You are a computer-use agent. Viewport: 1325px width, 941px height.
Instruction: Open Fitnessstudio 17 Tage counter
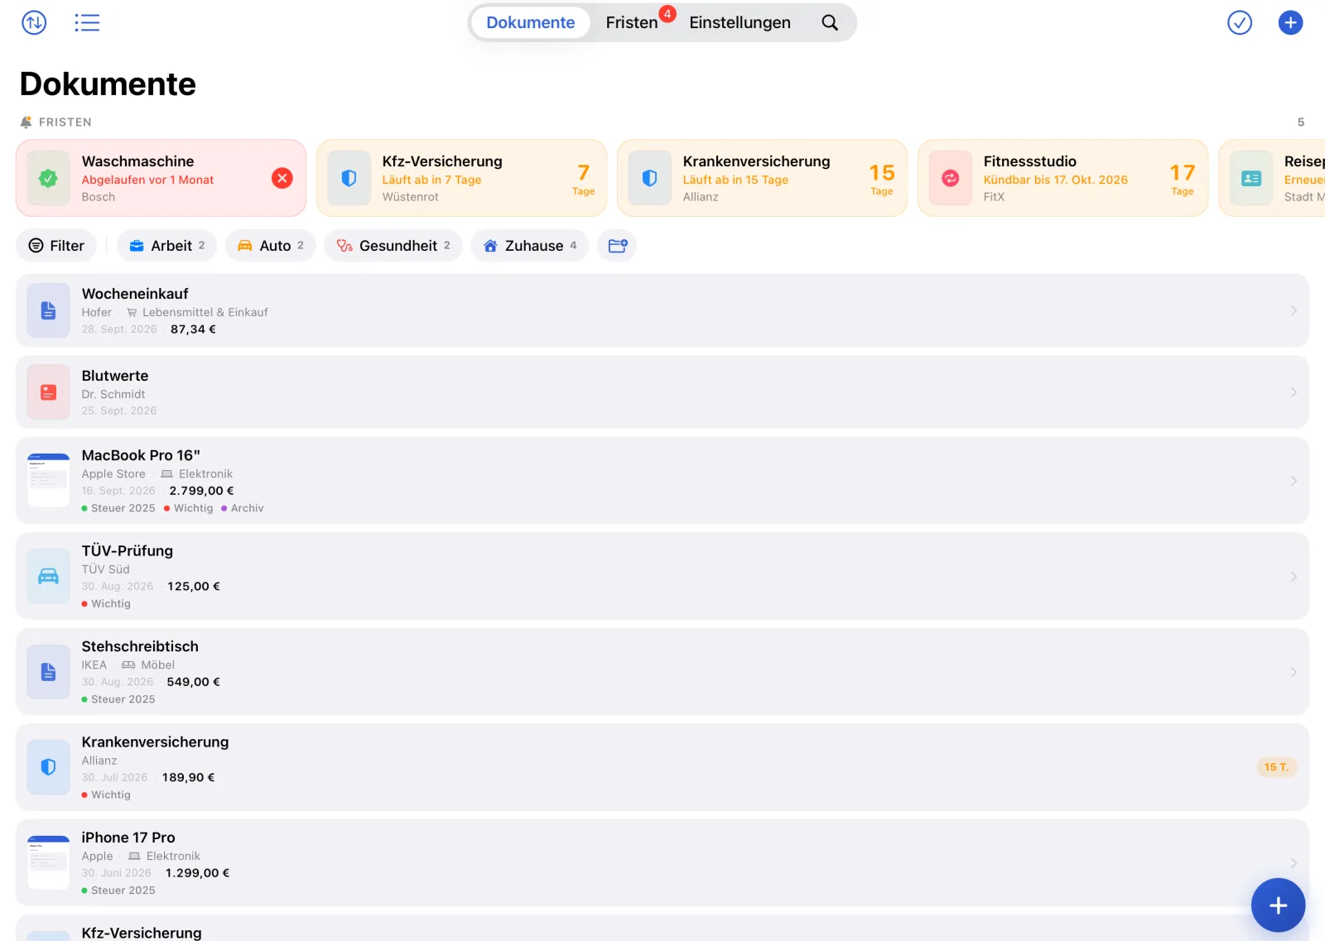(1183, 179)
